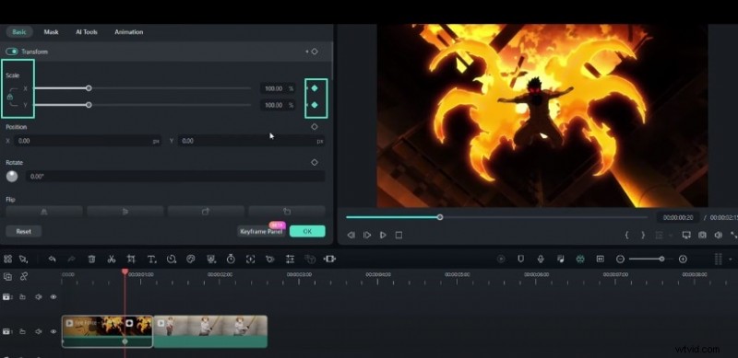Confirm with the OK button

(307, 231)
